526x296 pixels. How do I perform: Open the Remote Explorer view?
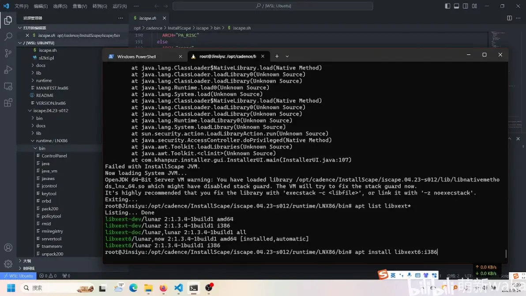8,86
